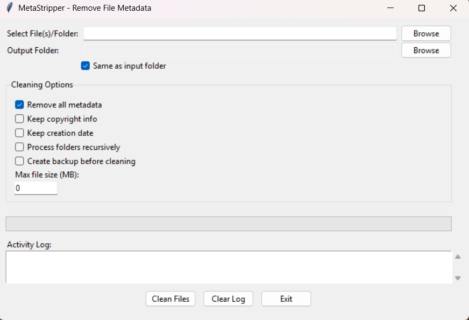
Task: Click inside the Activity Log text area
Action: tap(229, 267)
